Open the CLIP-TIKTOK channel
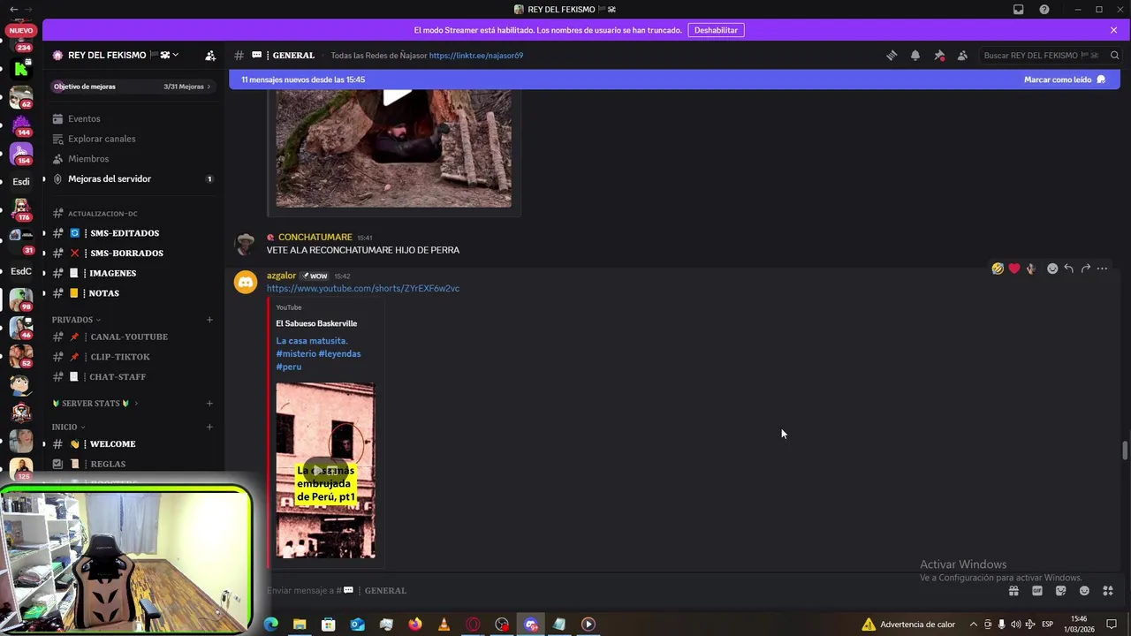The height and width of the screenshot is (636, 1131). [119, 357]
